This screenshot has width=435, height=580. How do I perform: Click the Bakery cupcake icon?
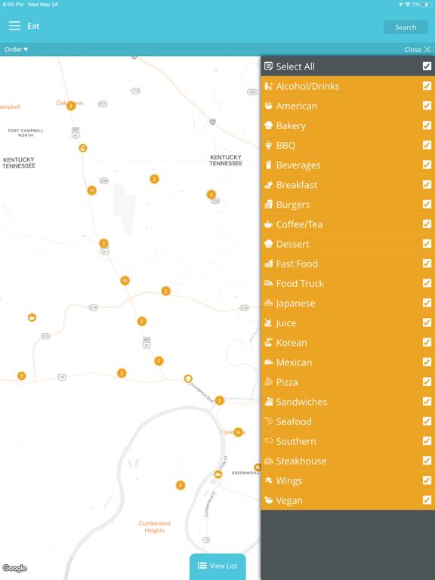pos(269,125)
